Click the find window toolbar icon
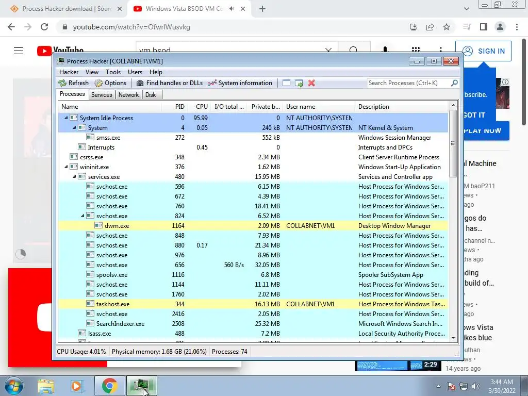This screenshot has height=396, width=528. click(286, 83)
